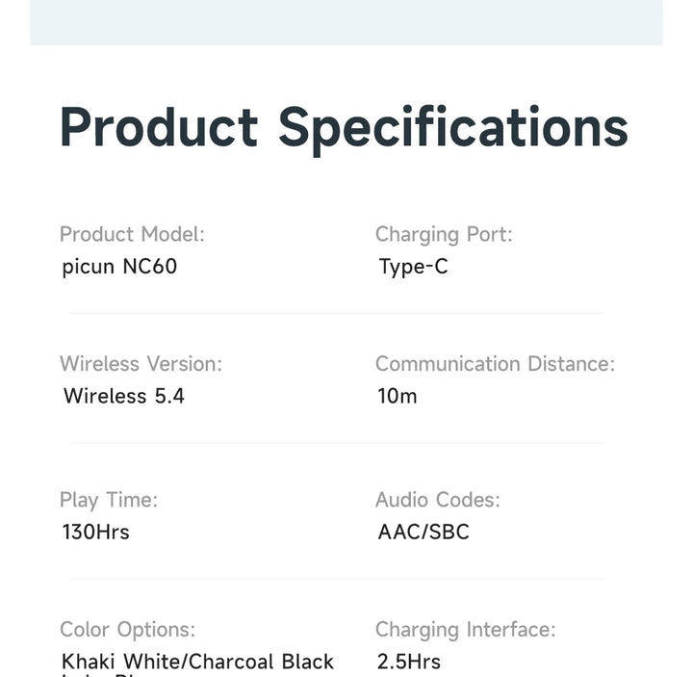Click the Charging Port label
This screenshot has height=677, width=693.
coord(444,234)
